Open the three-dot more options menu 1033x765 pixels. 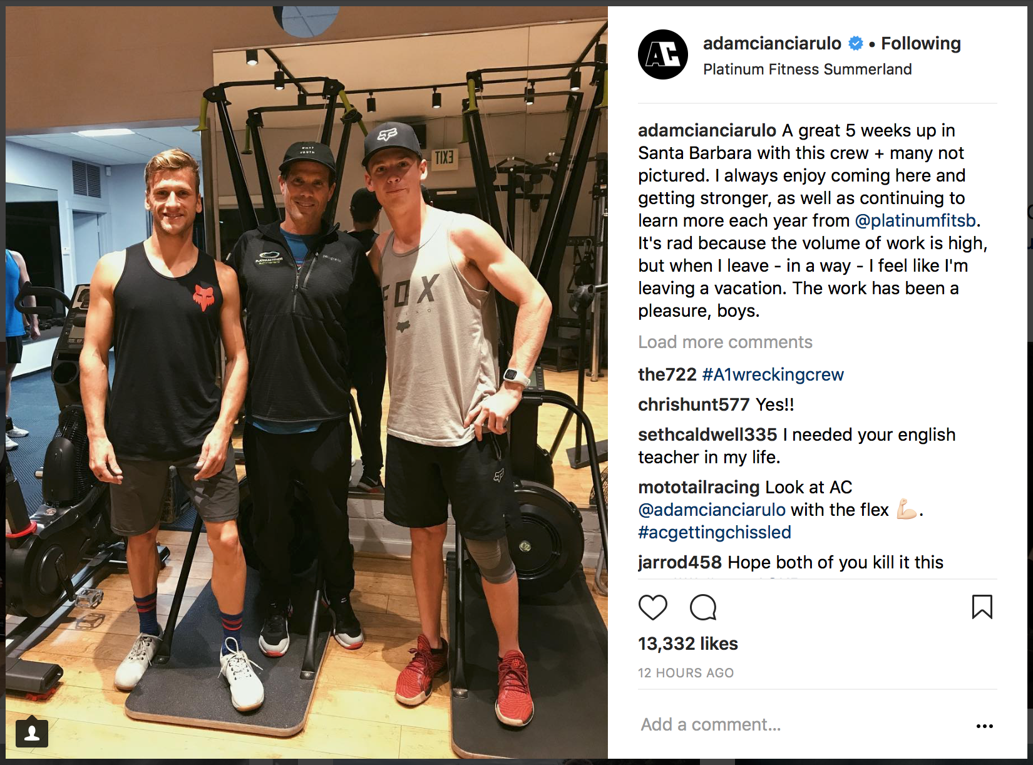pos(984,726)
